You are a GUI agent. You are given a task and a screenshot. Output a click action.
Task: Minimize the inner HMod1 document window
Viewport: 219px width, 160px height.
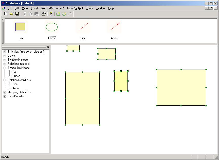[x=207, y=8]
